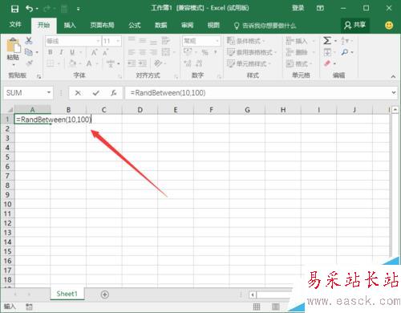
Task: Open the Name Box dropdown showing SUM
Action: click(49, 92)
